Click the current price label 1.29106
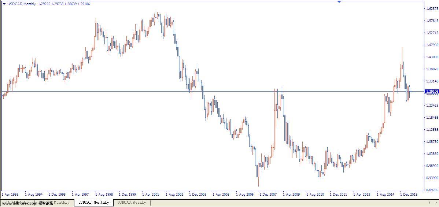The width and height of the screenshot is (439, 207). (431, 91)
